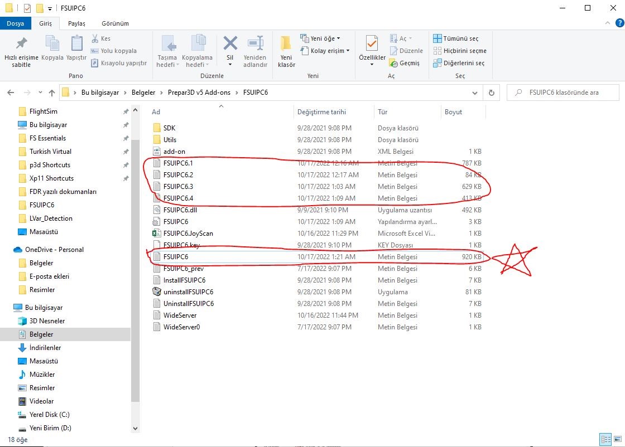This screenshot has width=625, height=447.
Task: Select WideServer0 text file
Action: pos(181,327)
